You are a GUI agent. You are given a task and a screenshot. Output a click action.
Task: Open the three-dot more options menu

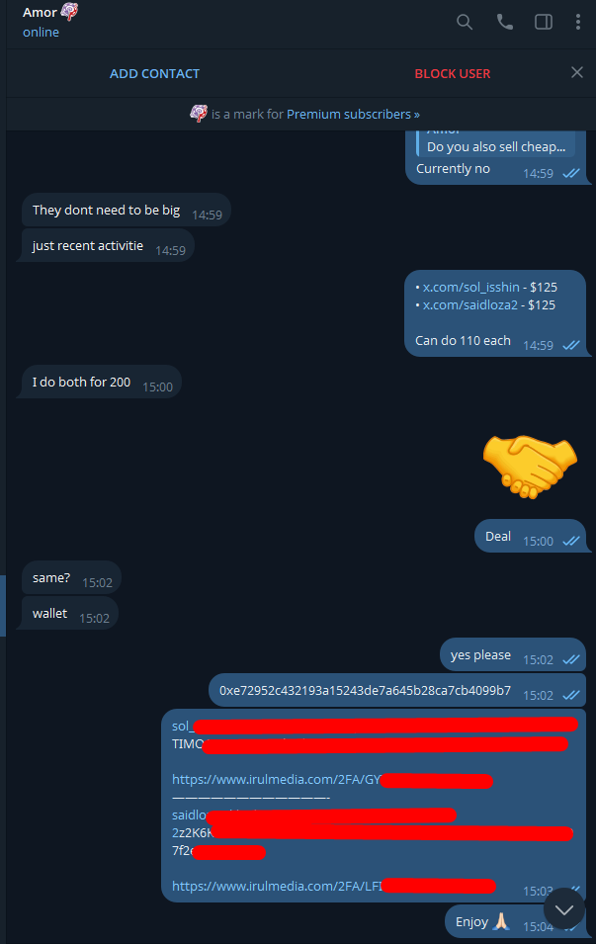point(578,23)
